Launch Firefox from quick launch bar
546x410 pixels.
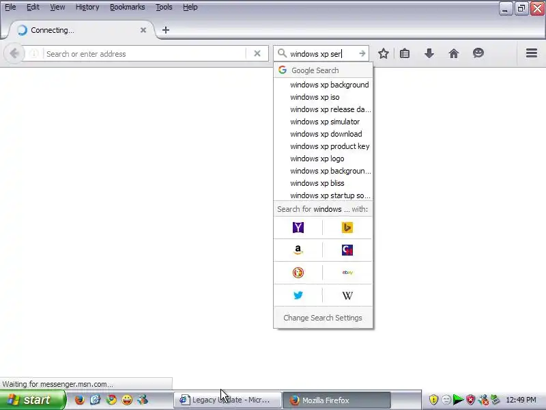pos(80,400)
